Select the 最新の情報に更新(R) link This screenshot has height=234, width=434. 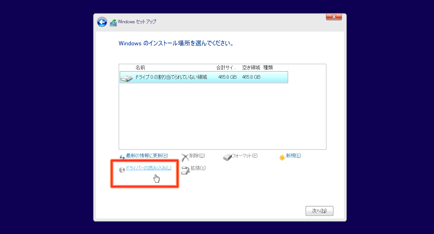147,156
